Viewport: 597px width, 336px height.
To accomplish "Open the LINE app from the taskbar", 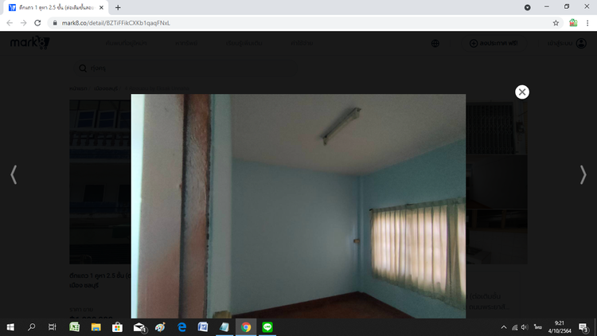I will (x=267, y=326).
